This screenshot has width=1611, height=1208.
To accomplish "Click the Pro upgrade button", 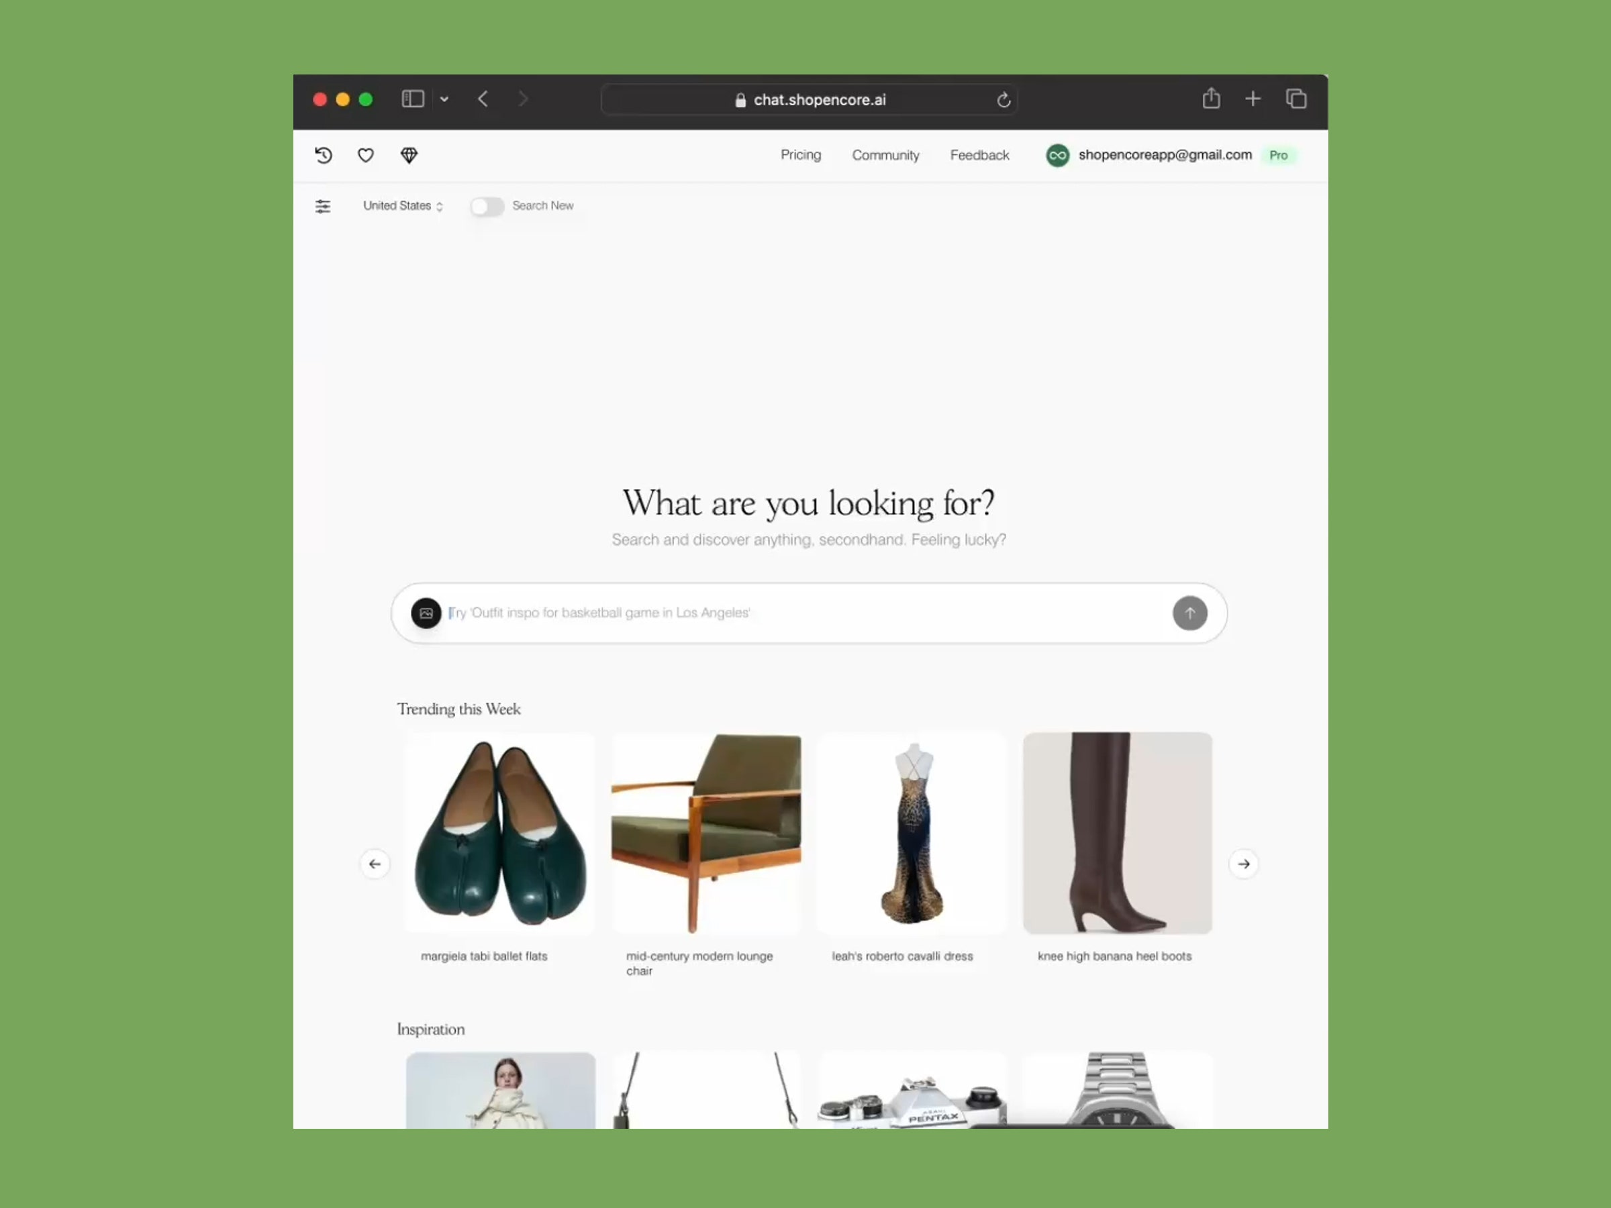I will click(x=1279, y=155).
